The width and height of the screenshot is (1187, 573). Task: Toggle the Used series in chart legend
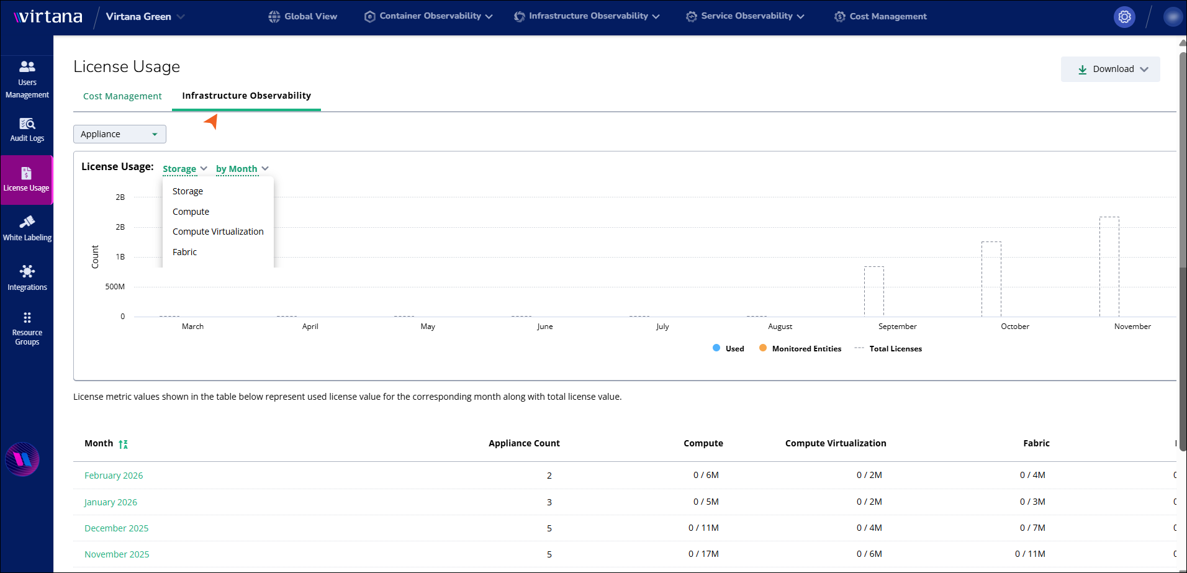point(729,349)
